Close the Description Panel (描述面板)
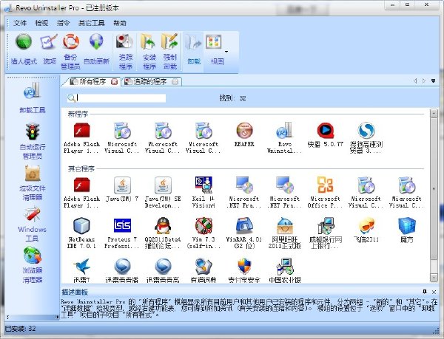This screenshot has height=339, width=444. pos(434,292)
